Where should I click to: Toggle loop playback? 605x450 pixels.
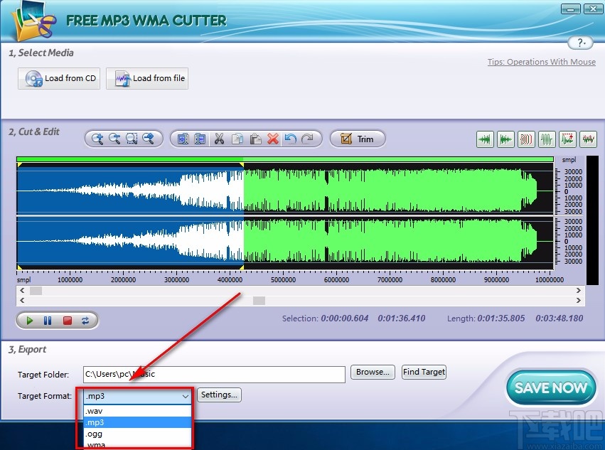pyautogui.click(x=85, y=321)
